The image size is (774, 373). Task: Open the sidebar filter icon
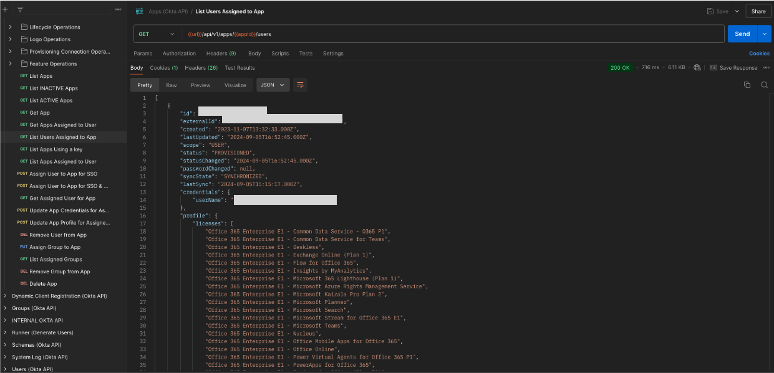pos(19,9)
